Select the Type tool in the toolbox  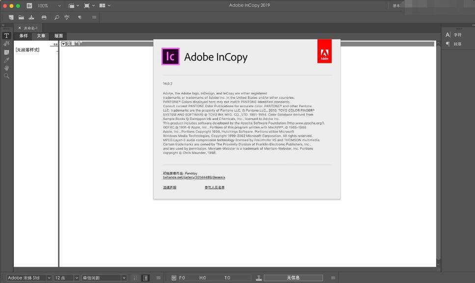[6, 36]
